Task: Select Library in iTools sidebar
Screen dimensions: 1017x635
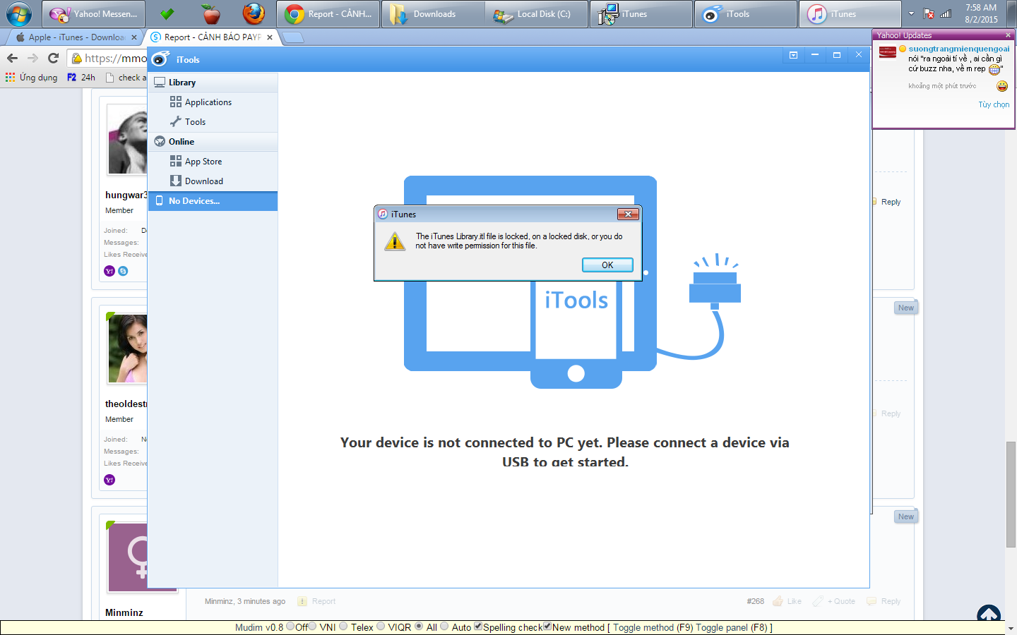Action: tap(213, 83)
